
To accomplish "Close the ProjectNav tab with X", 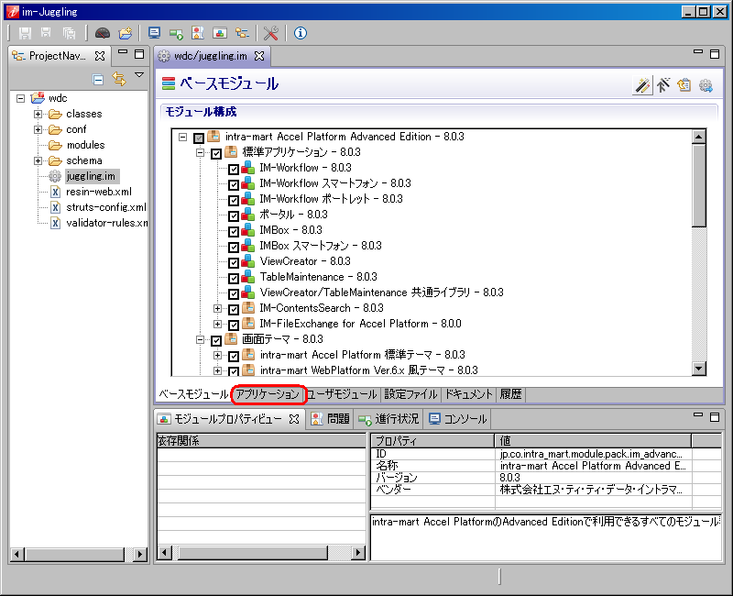I will coord(100,56).
